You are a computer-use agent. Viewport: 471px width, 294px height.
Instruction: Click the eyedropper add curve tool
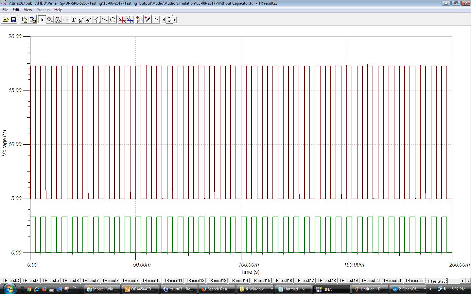[148, 20]
